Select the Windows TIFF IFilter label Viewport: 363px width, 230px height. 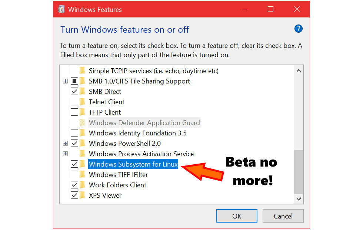pos(118,174)
